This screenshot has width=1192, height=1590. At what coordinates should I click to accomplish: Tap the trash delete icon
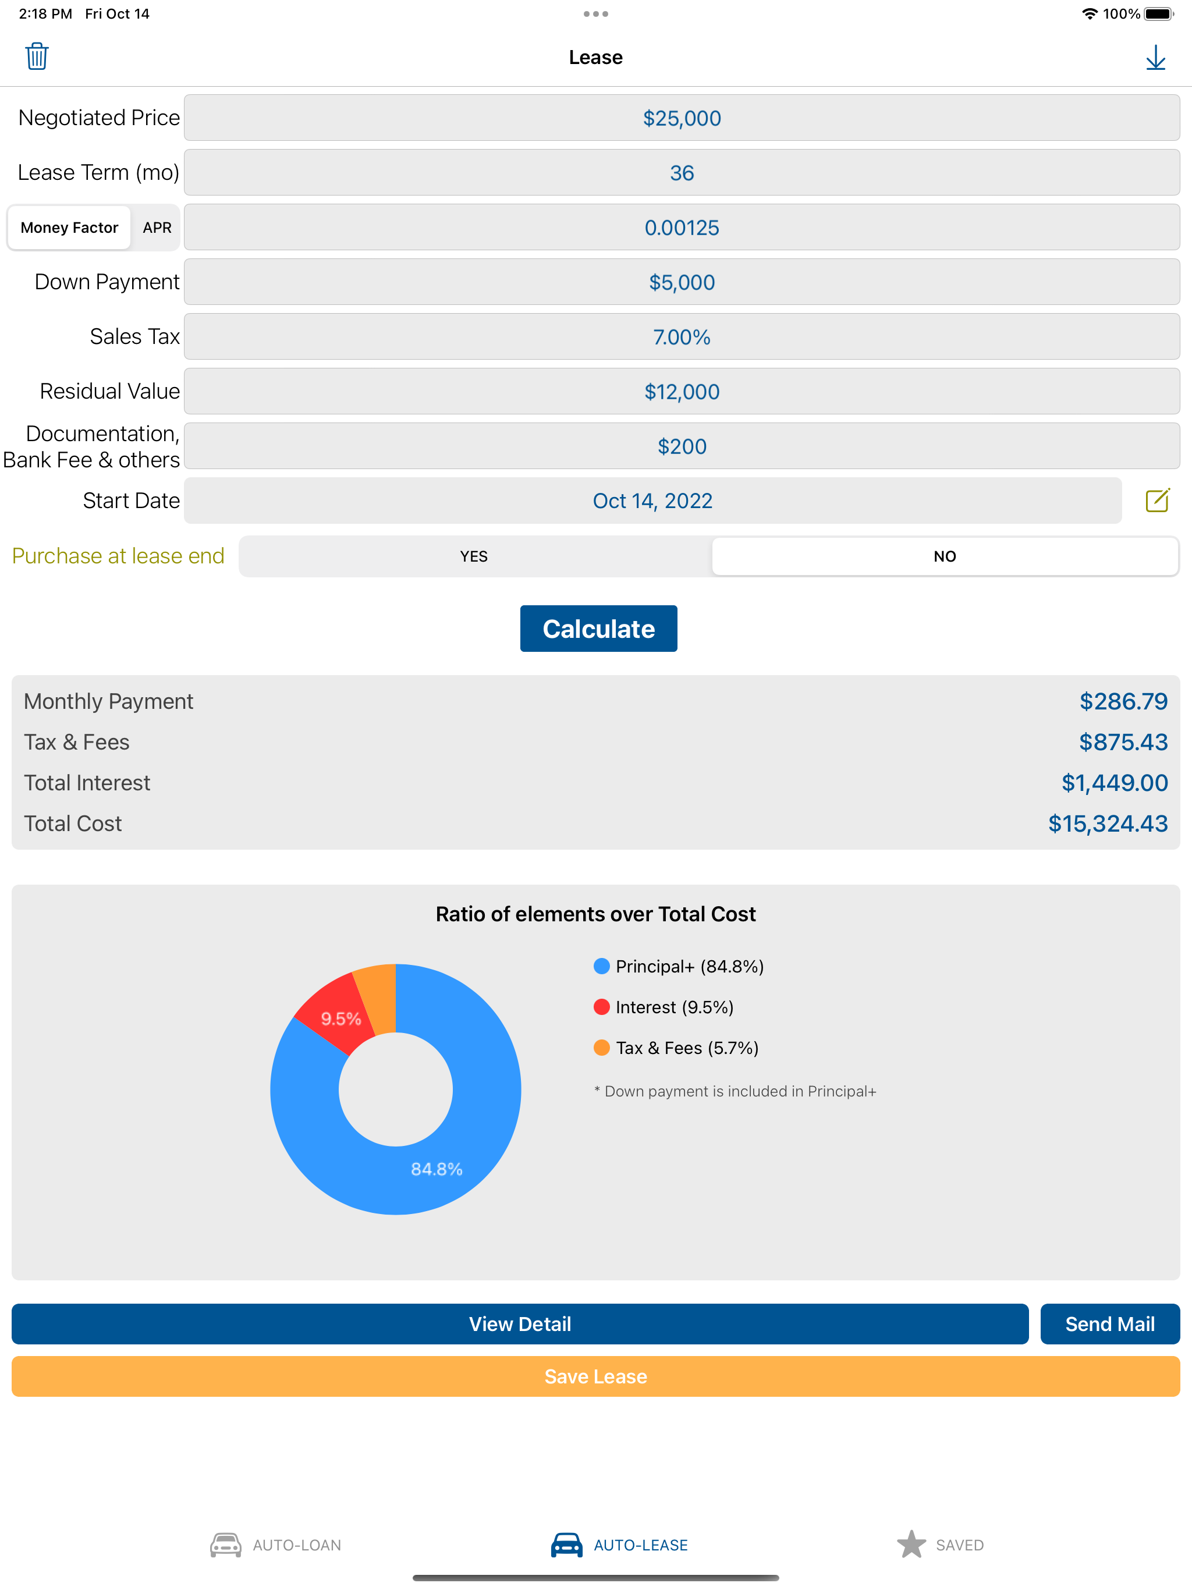(x=37, y=56)
